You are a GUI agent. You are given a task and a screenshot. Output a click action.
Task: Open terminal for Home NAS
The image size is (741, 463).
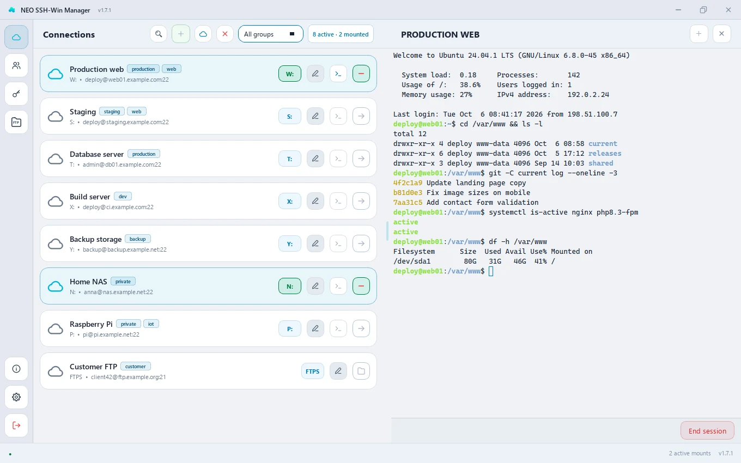[338, 286]
